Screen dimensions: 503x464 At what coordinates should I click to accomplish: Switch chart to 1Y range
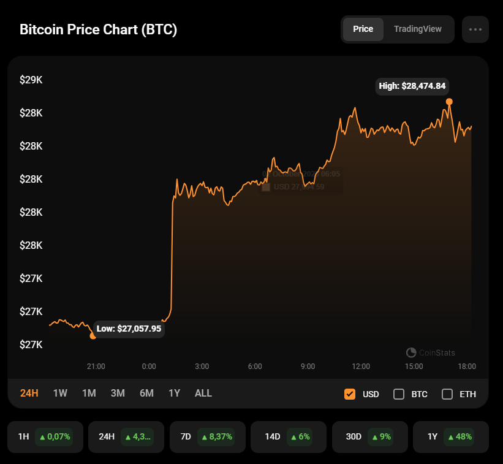click(175, 394)
